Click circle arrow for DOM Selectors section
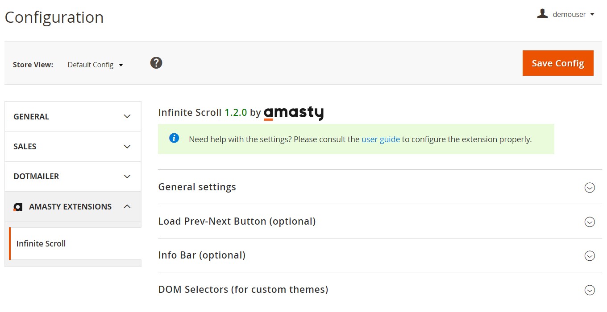Screen dimensions: 607x312 tap(590, 290)
